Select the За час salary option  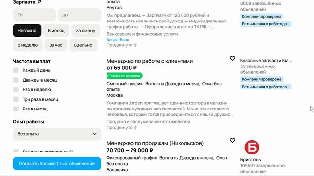pyautogui.click(x=55, y=45)
